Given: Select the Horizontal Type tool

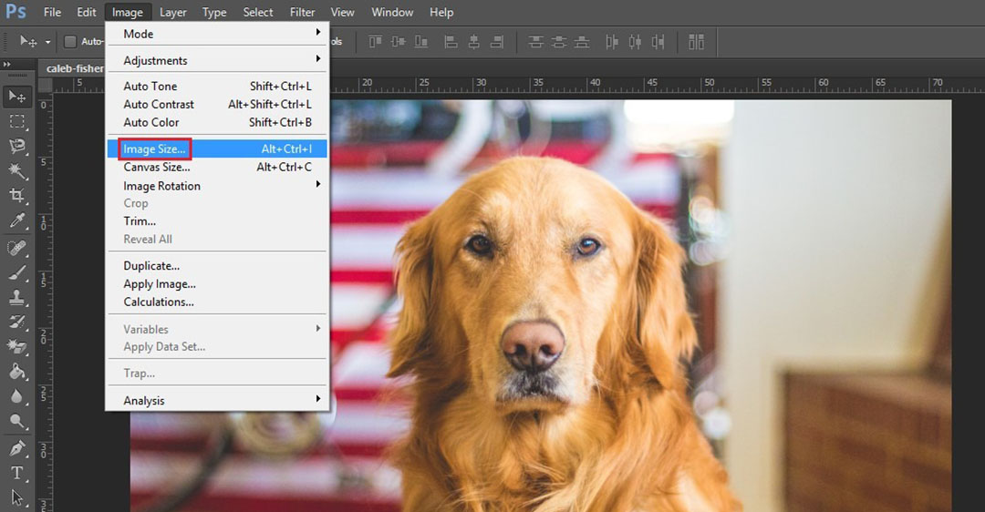Looking at the screenshot, I should click(x=17, y=473).
